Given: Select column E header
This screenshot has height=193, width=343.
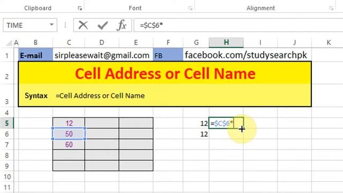Looking at the screenshot, I should click(136, 42).
